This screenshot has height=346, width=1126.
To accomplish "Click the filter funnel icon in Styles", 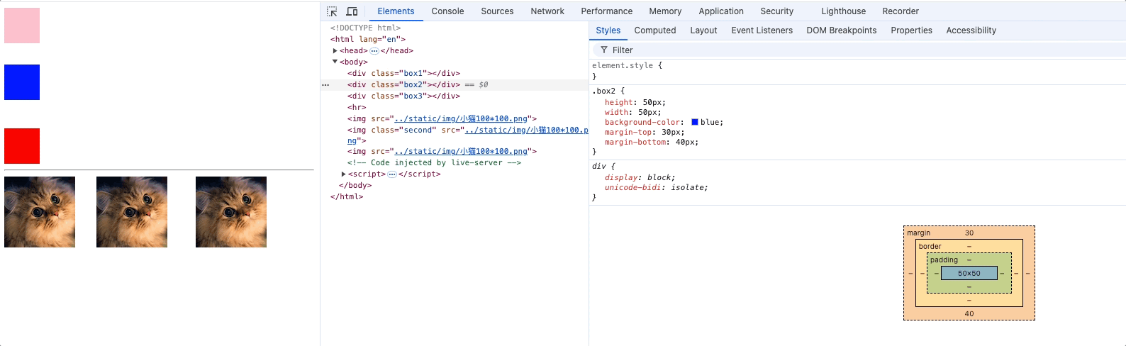I will pos(604,50).
